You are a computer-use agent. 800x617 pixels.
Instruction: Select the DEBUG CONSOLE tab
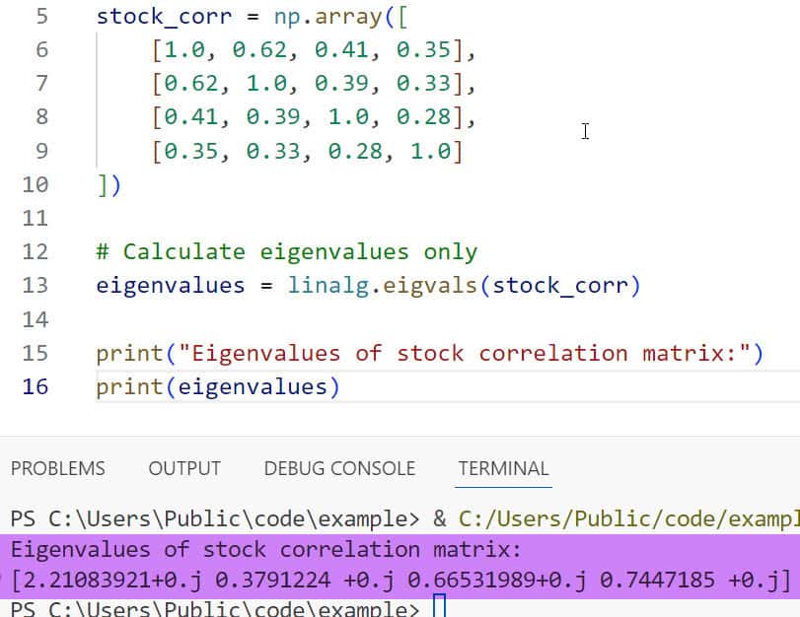339,468
